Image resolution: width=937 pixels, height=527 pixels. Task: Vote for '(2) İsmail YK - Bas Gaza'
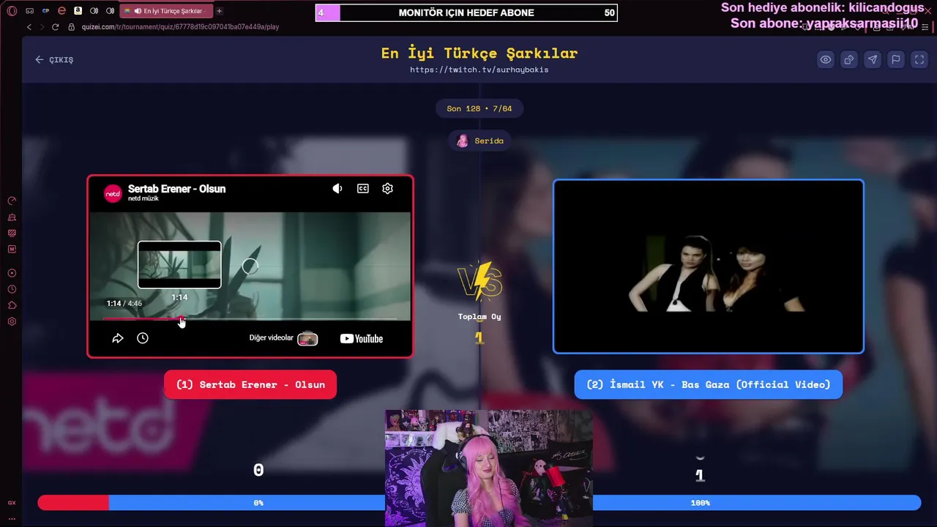[x=709, y=385]
